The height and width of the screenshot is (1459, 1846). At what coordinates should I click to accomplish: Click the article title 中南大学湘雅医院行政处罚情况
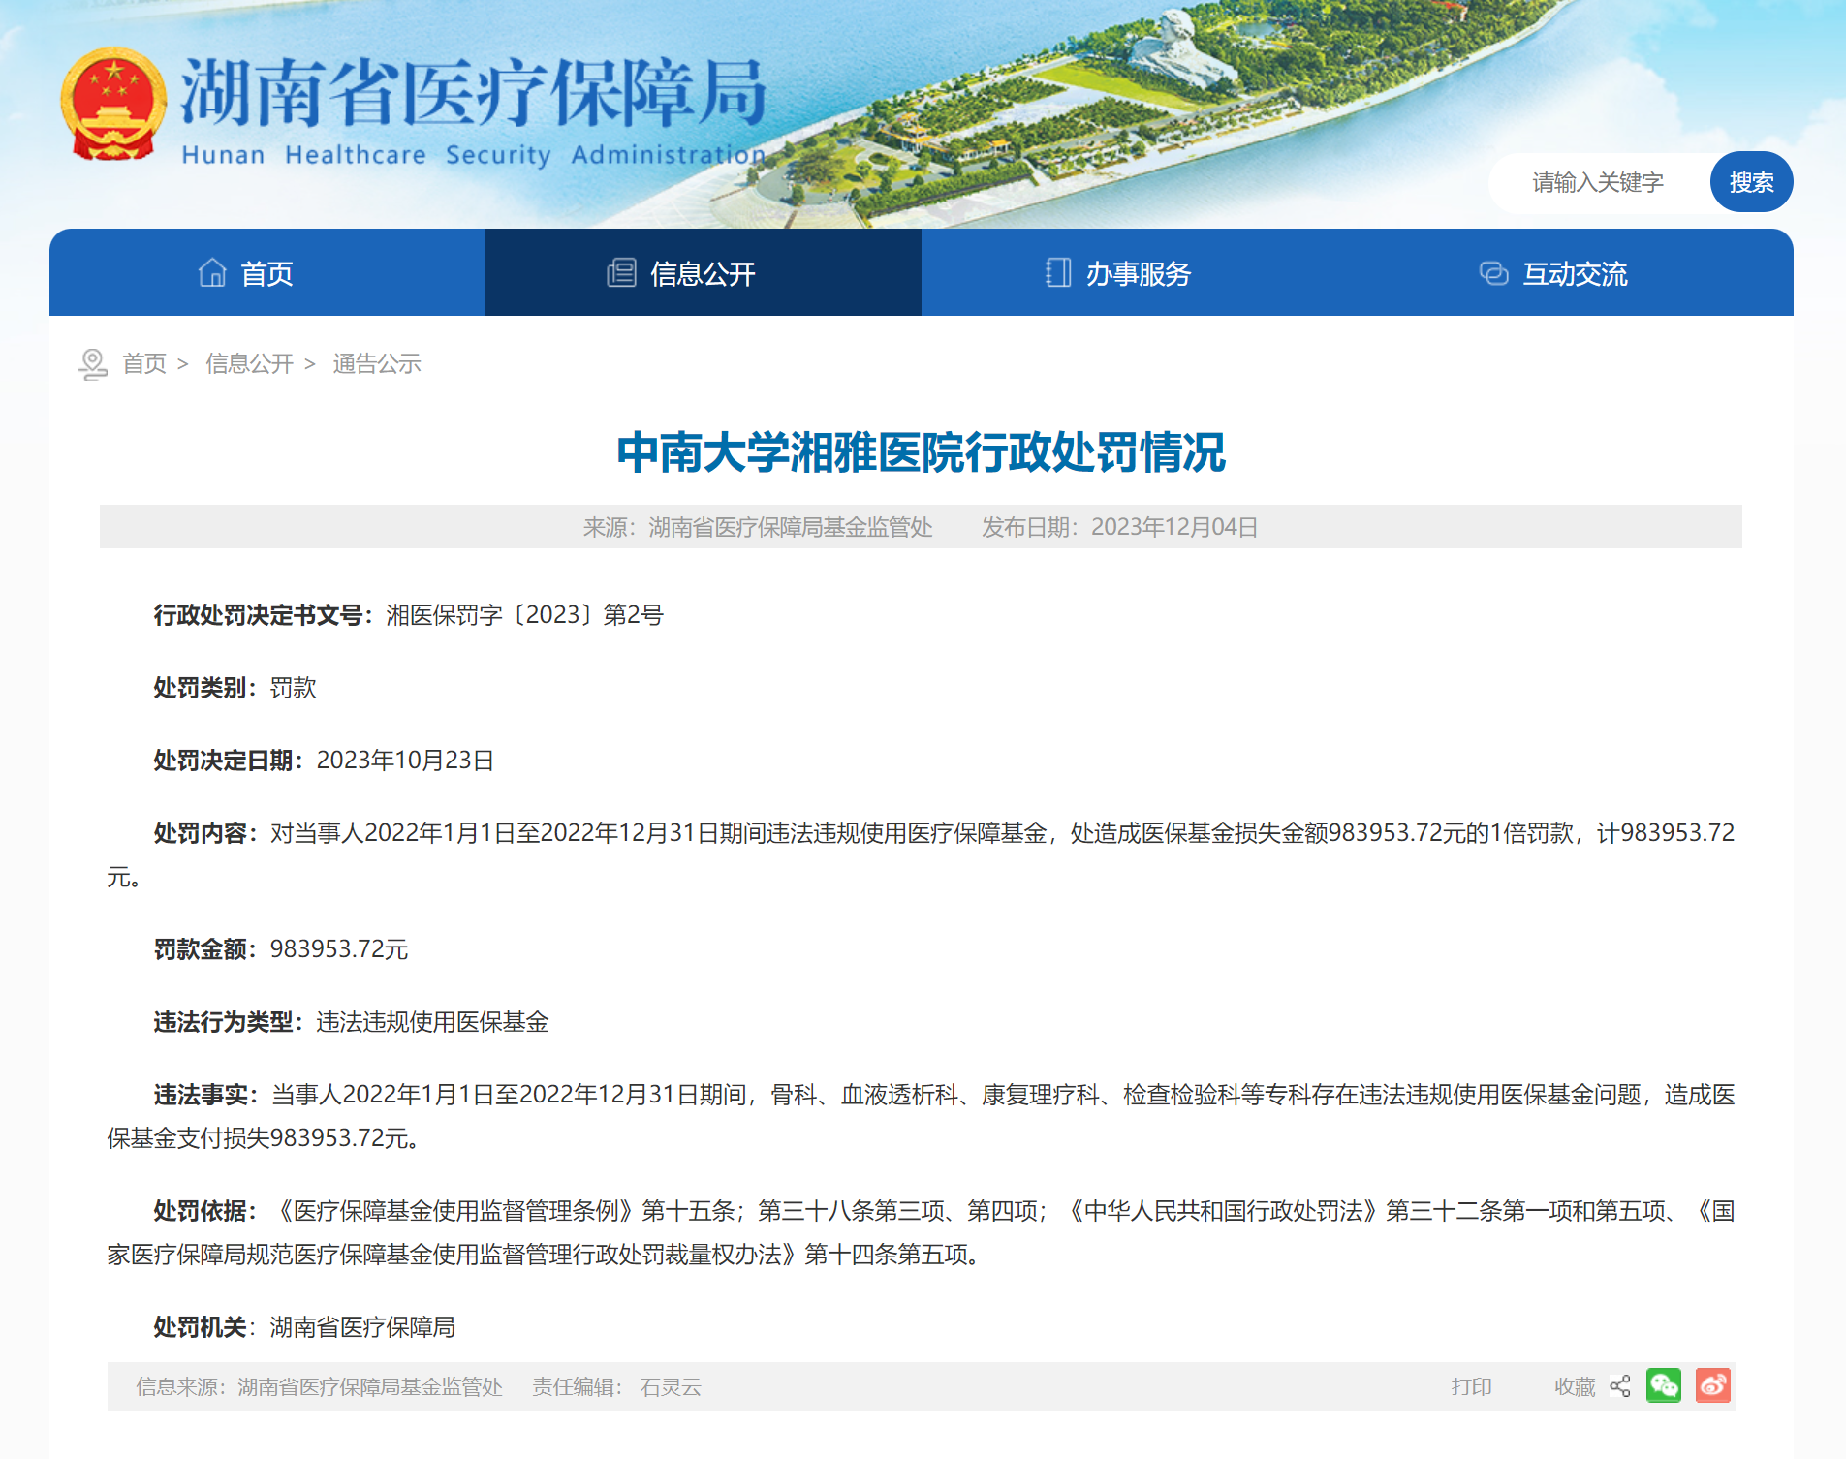922,452
